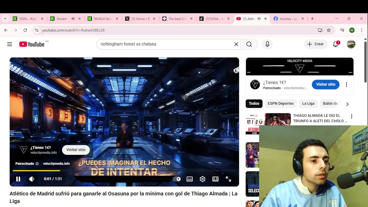Open the Crear create menu
This screenshot has width=368, height=207.
click(x=315, y=44)
